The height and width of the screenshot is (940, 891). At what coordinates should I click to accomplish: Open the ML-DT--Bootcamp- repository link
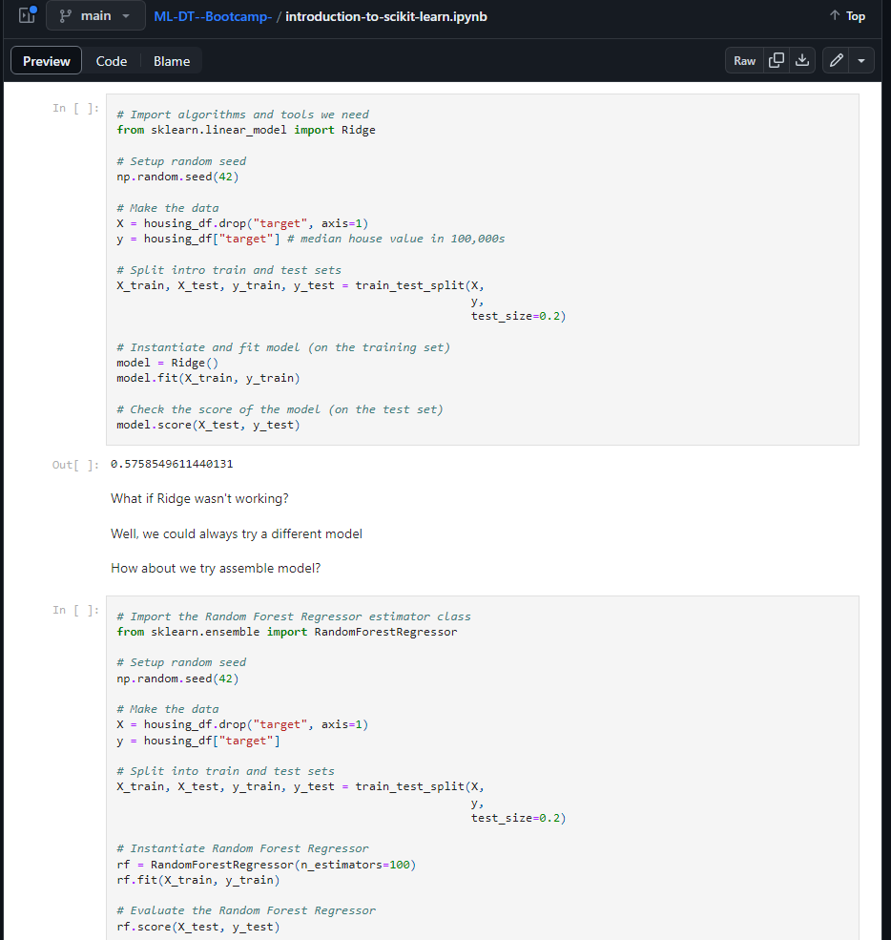tap(213, 16)
